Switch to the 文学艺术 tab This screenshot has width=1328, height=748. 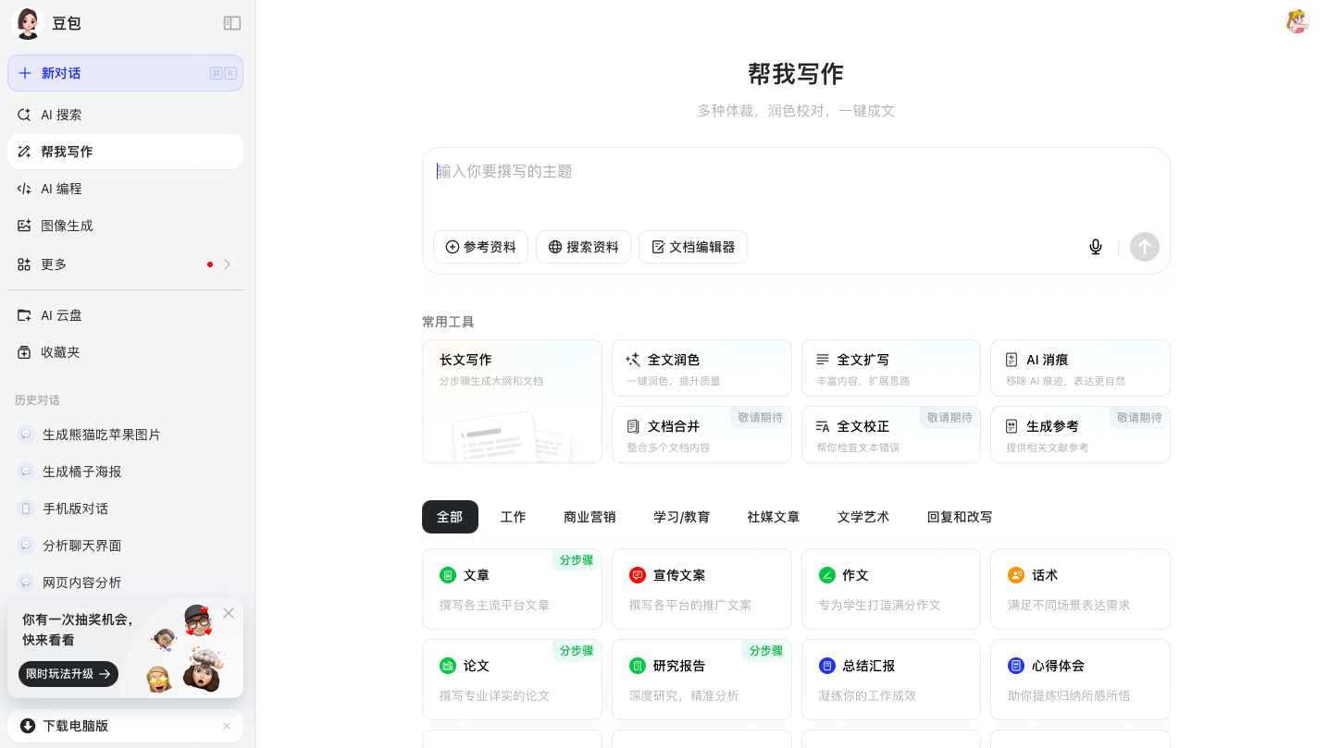[x=863, y=517]
